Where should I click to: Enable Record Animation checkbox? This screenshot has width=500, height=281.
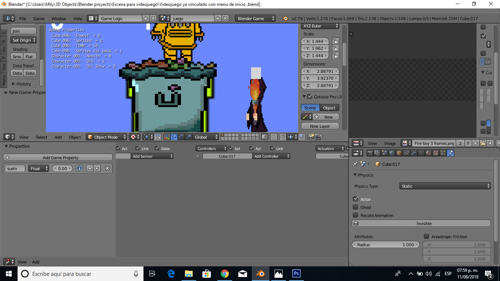pyautogui.click(x=355, y=215)
